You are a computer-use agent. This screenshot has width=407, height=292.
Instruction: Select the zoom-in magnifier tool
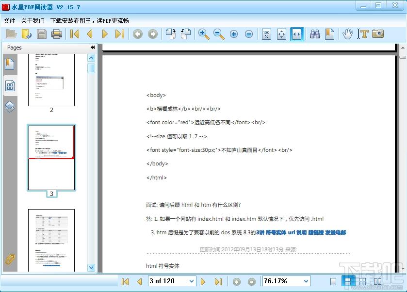[x=204, y=34]
